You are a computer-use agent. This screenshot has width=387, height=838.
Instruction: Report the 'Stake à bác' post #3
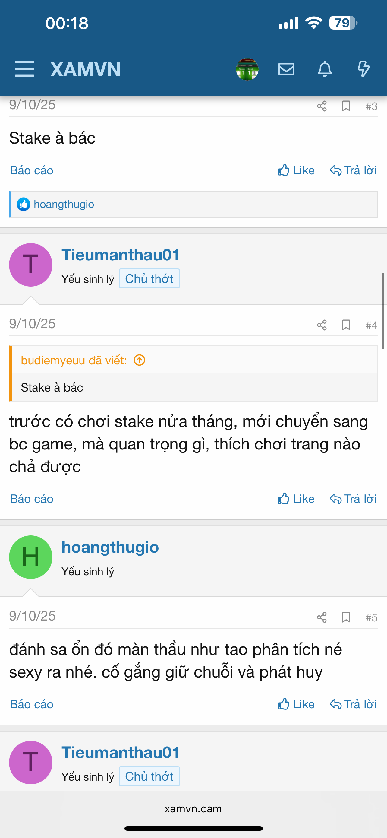[x=32, y=170]
